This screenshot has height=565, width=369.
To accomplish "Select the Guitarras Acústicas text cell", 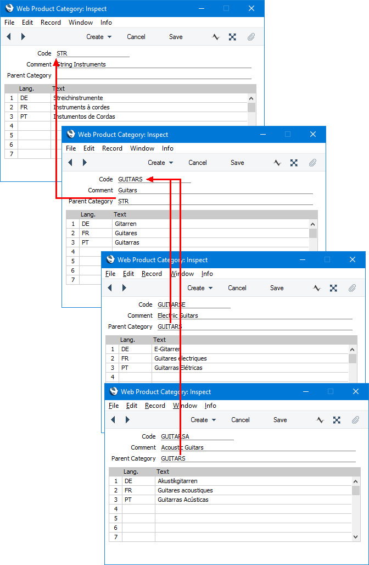I will point(254,500).
